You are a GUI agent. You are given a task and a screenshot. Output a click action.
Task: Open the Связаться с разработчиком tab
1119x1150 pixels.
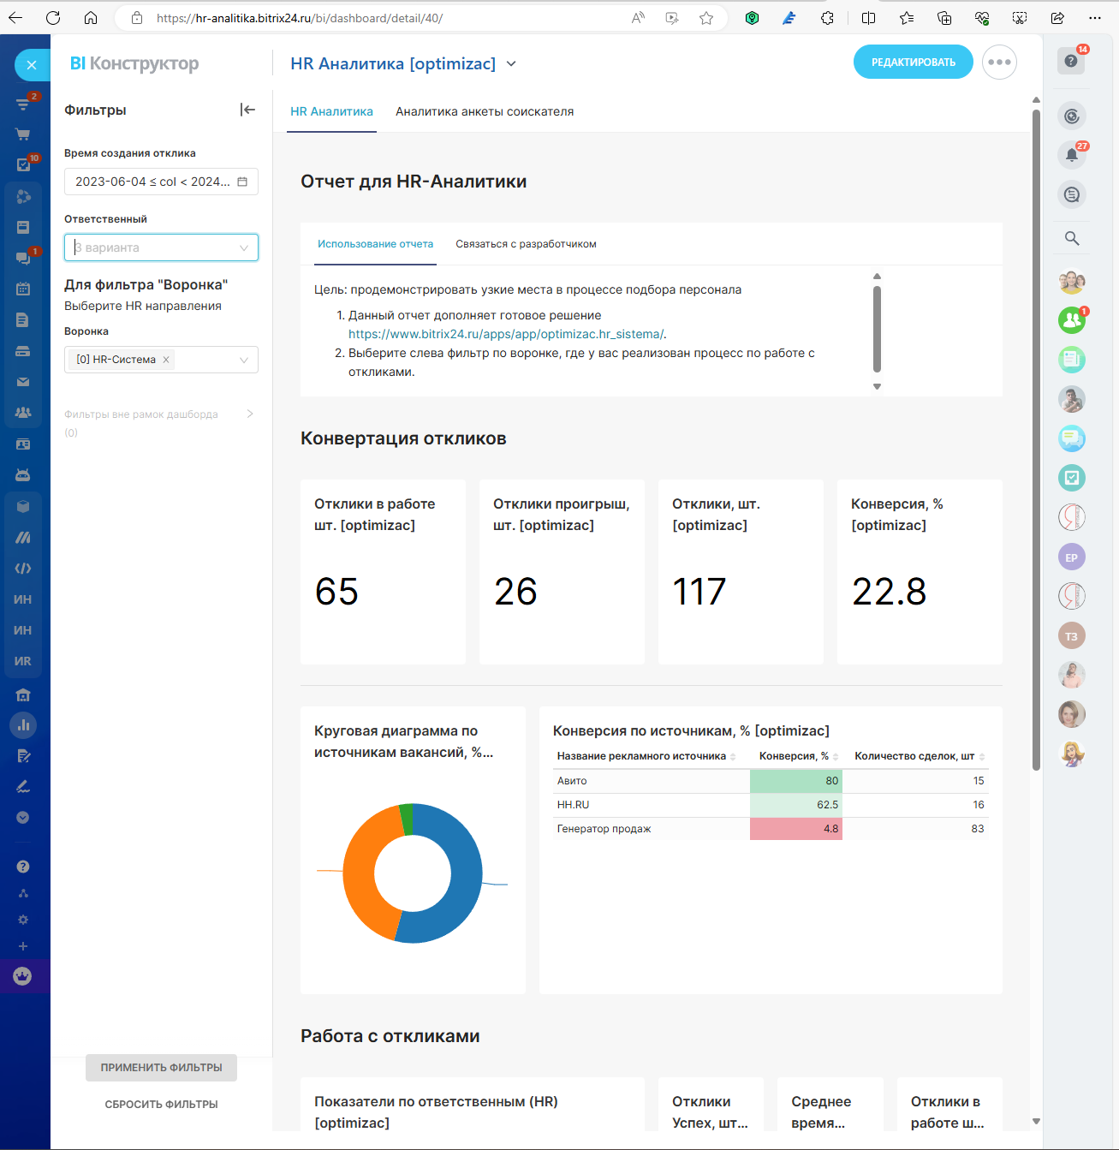526,244
